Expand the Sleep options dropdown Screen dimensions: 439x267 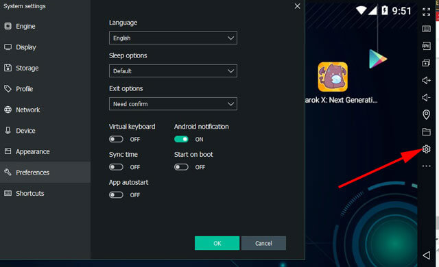[x=173, y=71]
